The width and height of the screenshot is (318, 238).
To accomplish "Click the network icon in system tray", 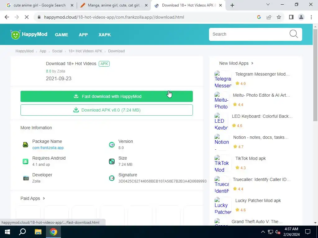I will click(x=270, y=232).
